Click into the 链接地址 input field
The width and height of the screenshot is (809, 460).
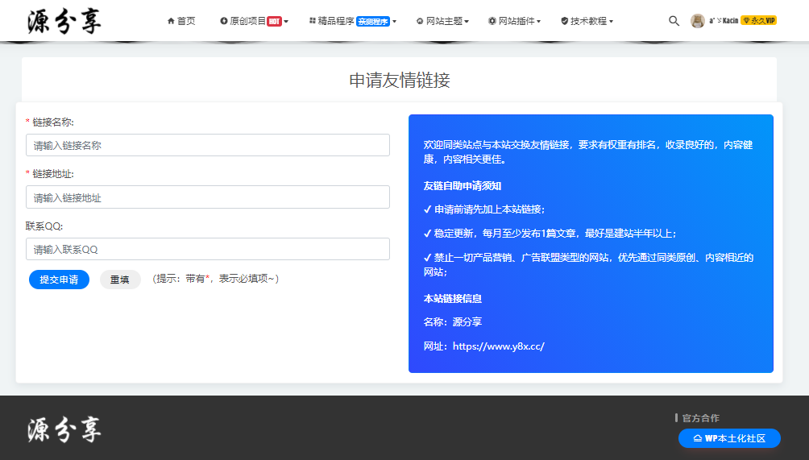coord(208,197)
